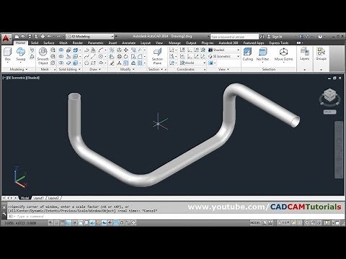346x259 pixels.
Task: Open the Insert ribbon tab
Action: click(x=112, y=43)
